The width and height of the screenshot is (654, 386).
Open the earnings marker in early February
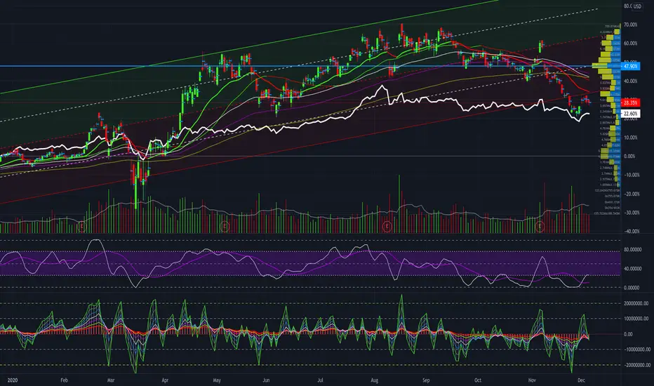[81, 227]
